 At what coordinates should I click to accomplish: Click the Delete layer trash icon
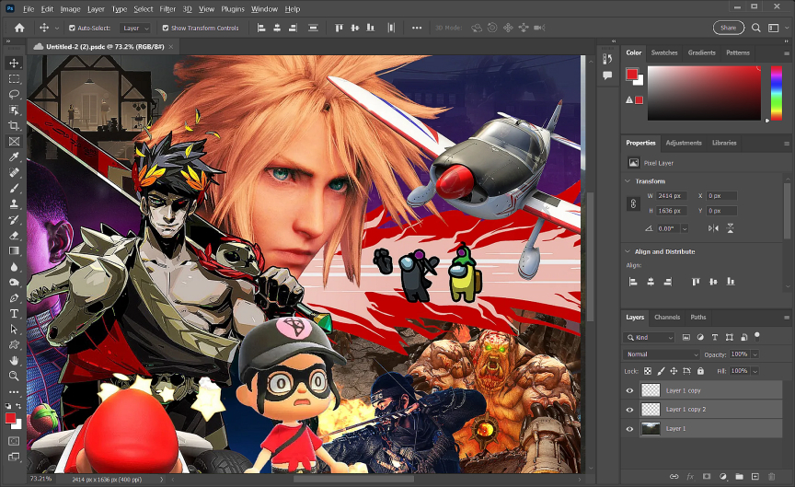click(x=772, y=476)
